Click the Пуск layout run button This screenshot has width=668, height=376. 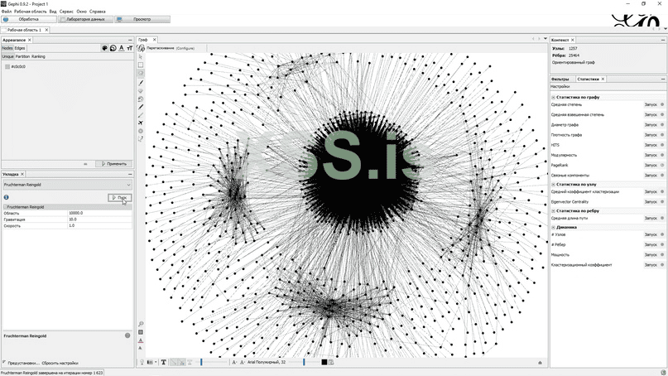click(x=120, y=198)
